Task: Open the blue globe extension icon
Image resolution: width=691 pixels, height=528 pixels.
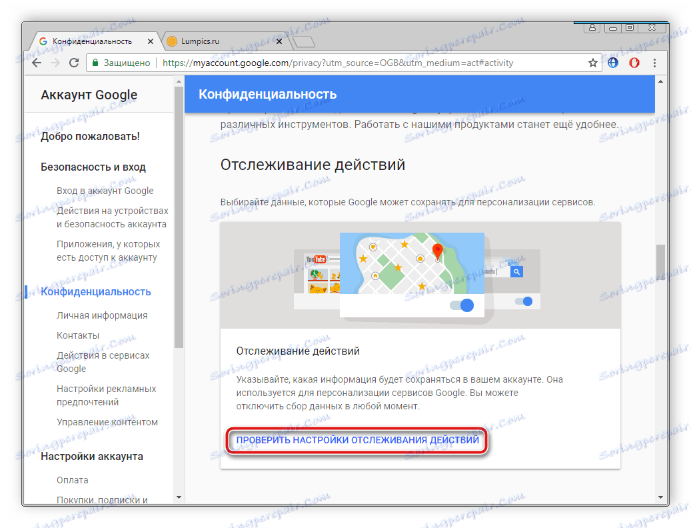Action: pyautogui.click(x=612, y=63)
